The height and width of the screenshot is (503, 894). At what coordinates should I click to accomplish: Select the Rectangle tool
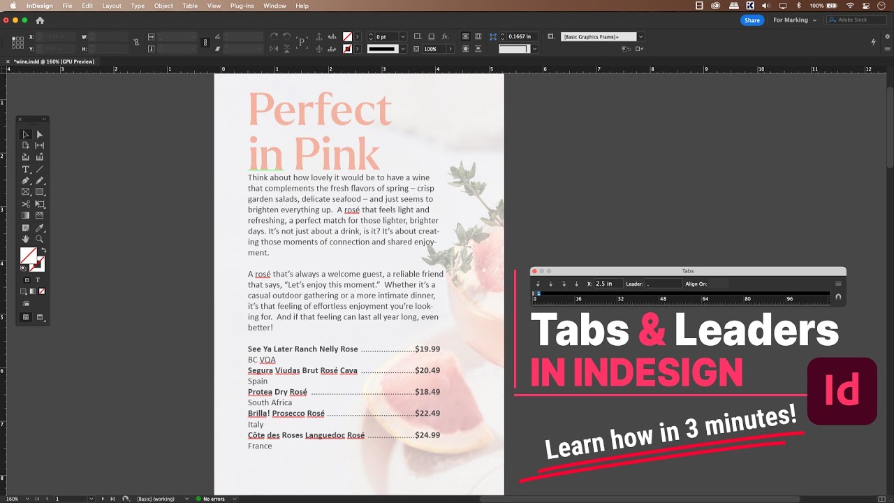[40, 191]
